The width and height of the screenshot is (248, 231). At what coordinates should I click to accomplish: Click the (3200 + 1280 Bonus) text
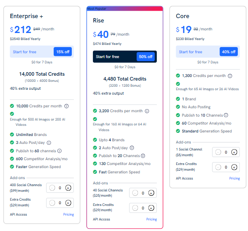pyautogui.click(x=125, y=86)
